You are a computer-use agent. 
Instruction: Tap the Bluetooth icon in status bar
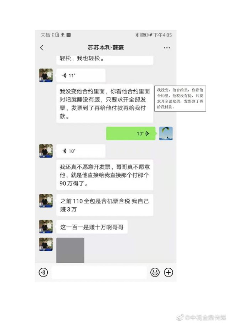tap(137, 35)
